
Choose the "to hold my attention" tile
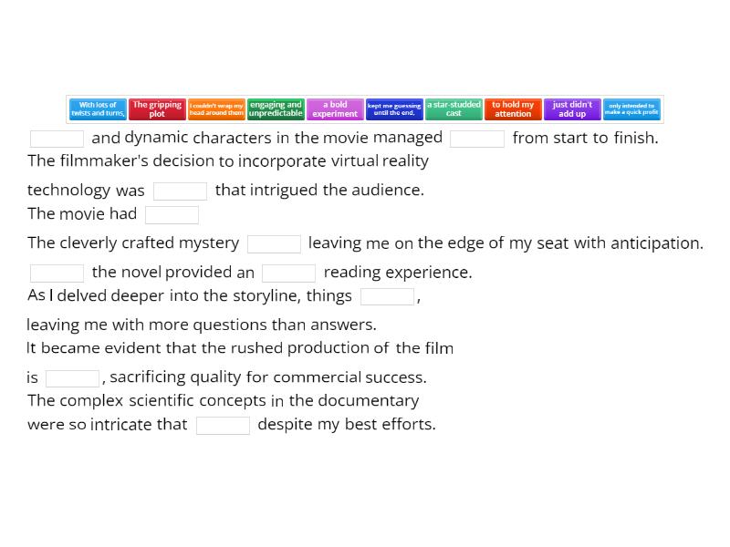point(513,108)
